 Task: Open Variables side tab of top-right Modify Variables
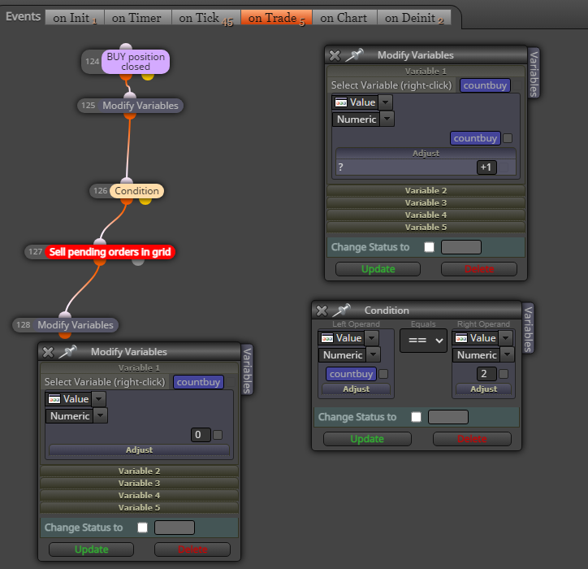[x=534, y=73]
